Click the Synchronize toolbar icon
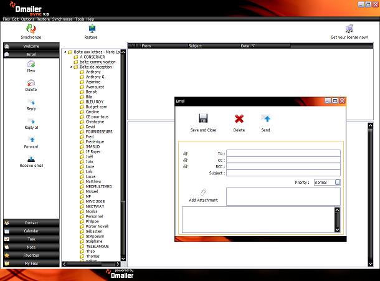The width and height of the screenshot is (380, 281). tap(31, 29)
